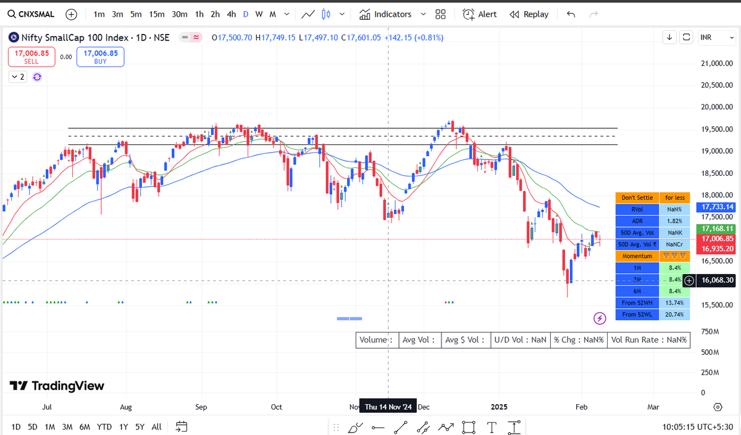Screen dimensions: 741x435
Task: Select the Horizontal Ray drawing tool
Action: coord(377,427)
